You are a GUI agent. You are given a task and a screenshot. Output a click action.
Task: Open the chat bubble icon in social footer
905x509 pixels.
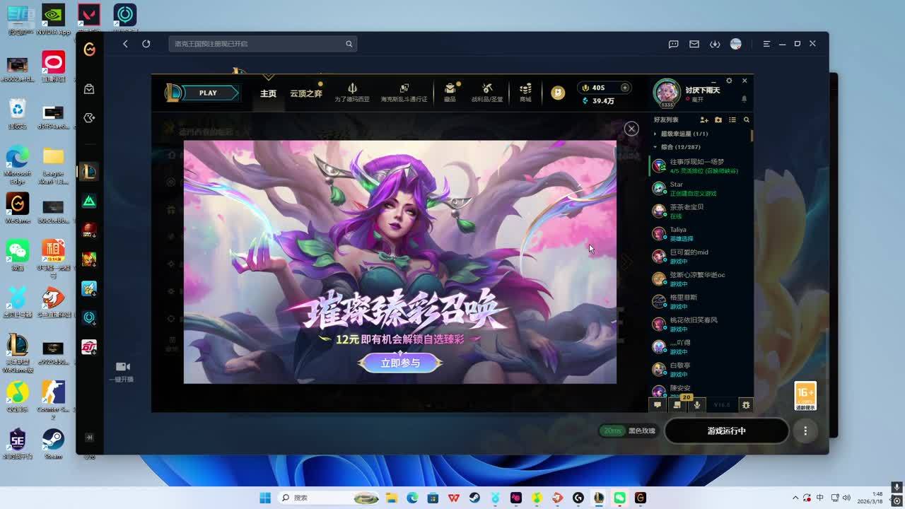pos(658,405)
